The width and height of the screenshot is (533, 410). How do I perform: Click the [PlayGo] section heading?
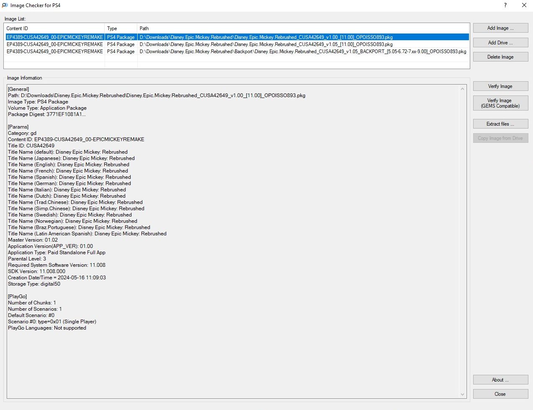pos(18,297)
